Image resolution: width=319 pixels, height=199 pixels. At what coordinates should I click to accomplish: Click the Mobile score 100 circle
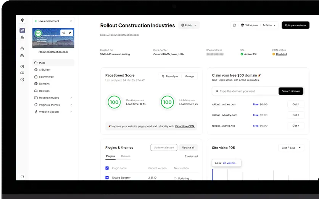pos(168,102)
